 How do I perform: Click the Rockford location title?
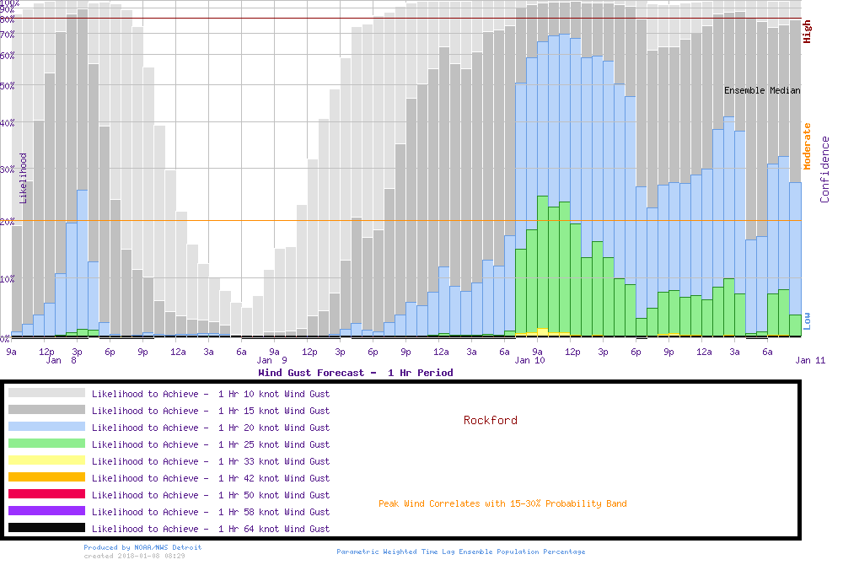click(x=490, y=420)
